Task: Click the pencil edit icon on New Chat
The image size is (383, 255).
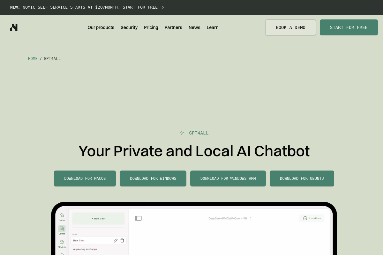Action: [x=116, y=241]
